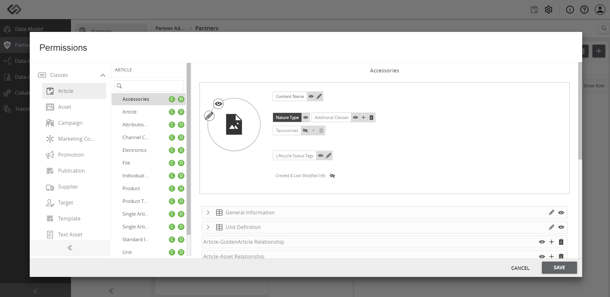This screenshot has width=610, height=297.
Task: Click the Nature Type label button
Action: point(287,117)
